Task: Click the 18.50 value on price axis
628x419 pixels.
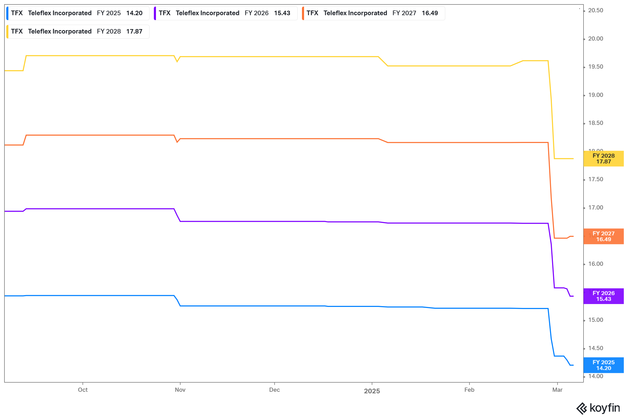Action: point(596,123)
